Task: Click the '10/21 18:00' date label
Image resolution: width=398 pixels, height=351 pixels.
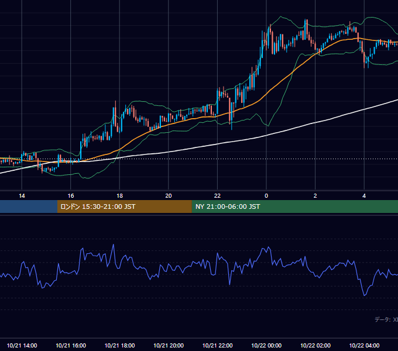Action: coord(119,345)
